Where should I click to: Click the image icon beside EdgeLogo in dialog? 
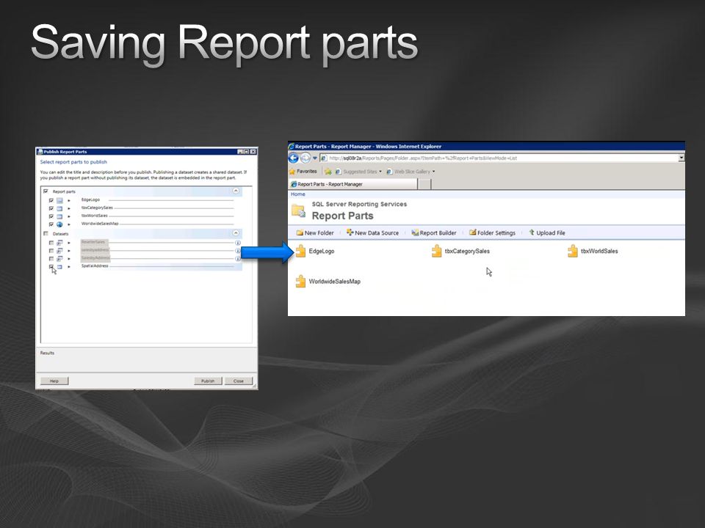pyautogui.click(x=59, y=200)
